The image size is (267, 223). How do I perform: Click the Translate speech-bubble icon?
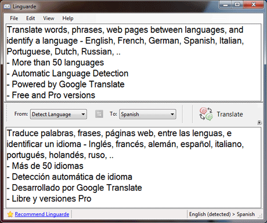(x=206, y=114)
